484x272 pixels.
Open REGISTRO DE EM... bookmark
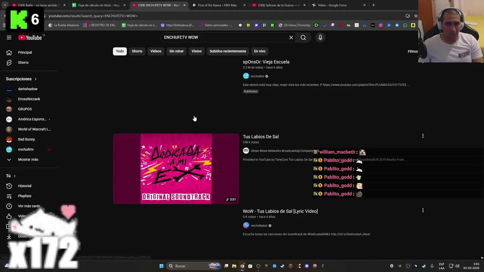click(x=100, y=25)
